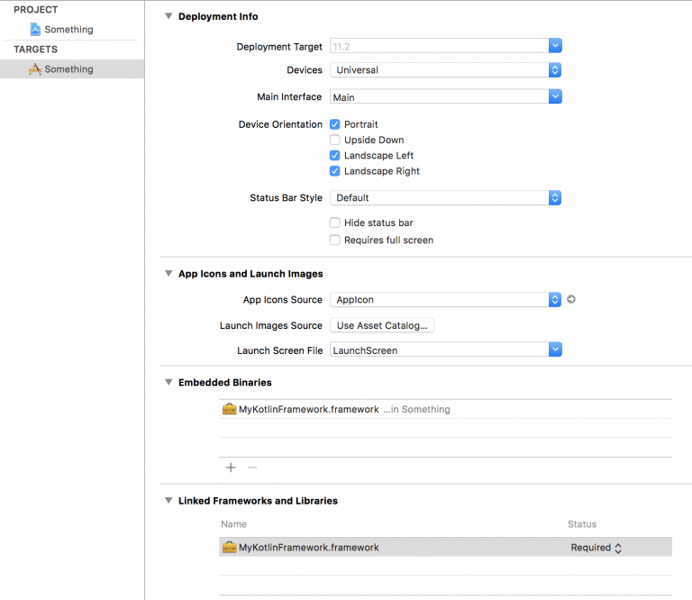Open the Status Bar Style dropdown

point(446,197)
